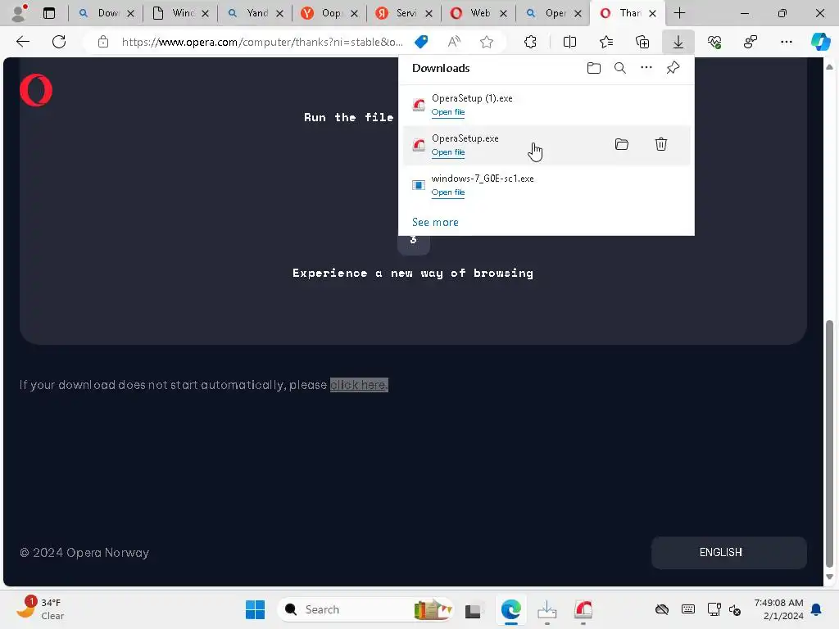Click the taskbar Search box

(365, 609)
